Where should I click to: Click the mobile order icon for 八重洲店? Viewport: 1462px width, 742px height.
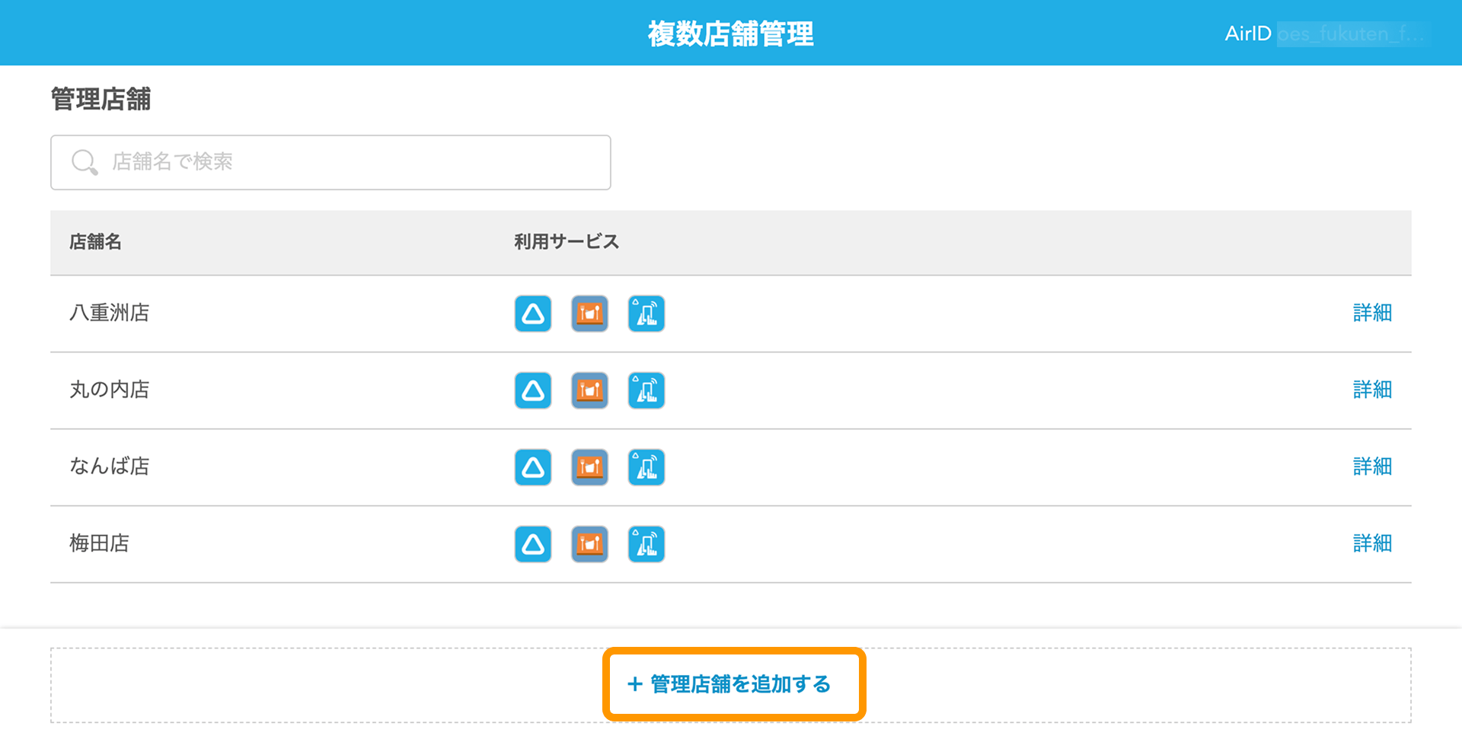(646, 314)
